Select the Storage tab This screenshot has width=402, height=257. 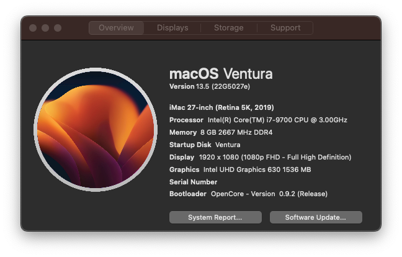(x=229, y=28)
